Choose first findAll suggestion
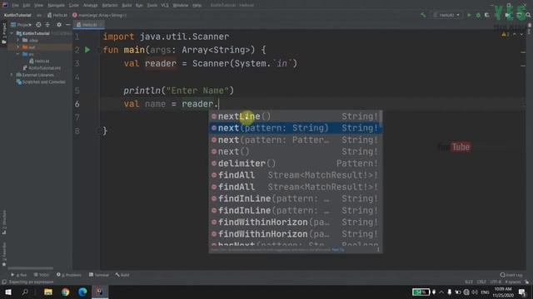Screen dimensions: 533x299 coord(295,175)
